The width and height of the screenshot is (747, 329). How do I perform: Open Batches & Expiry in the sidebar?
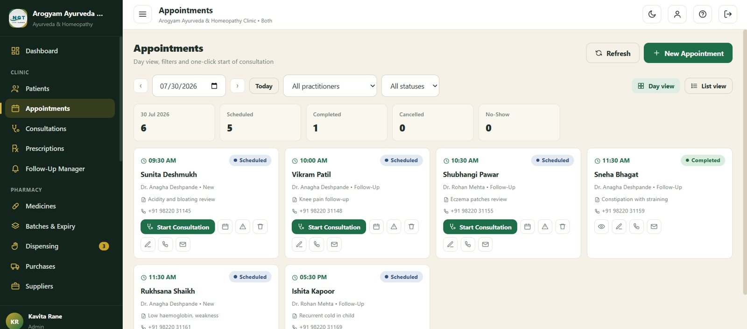click(60, 226)
